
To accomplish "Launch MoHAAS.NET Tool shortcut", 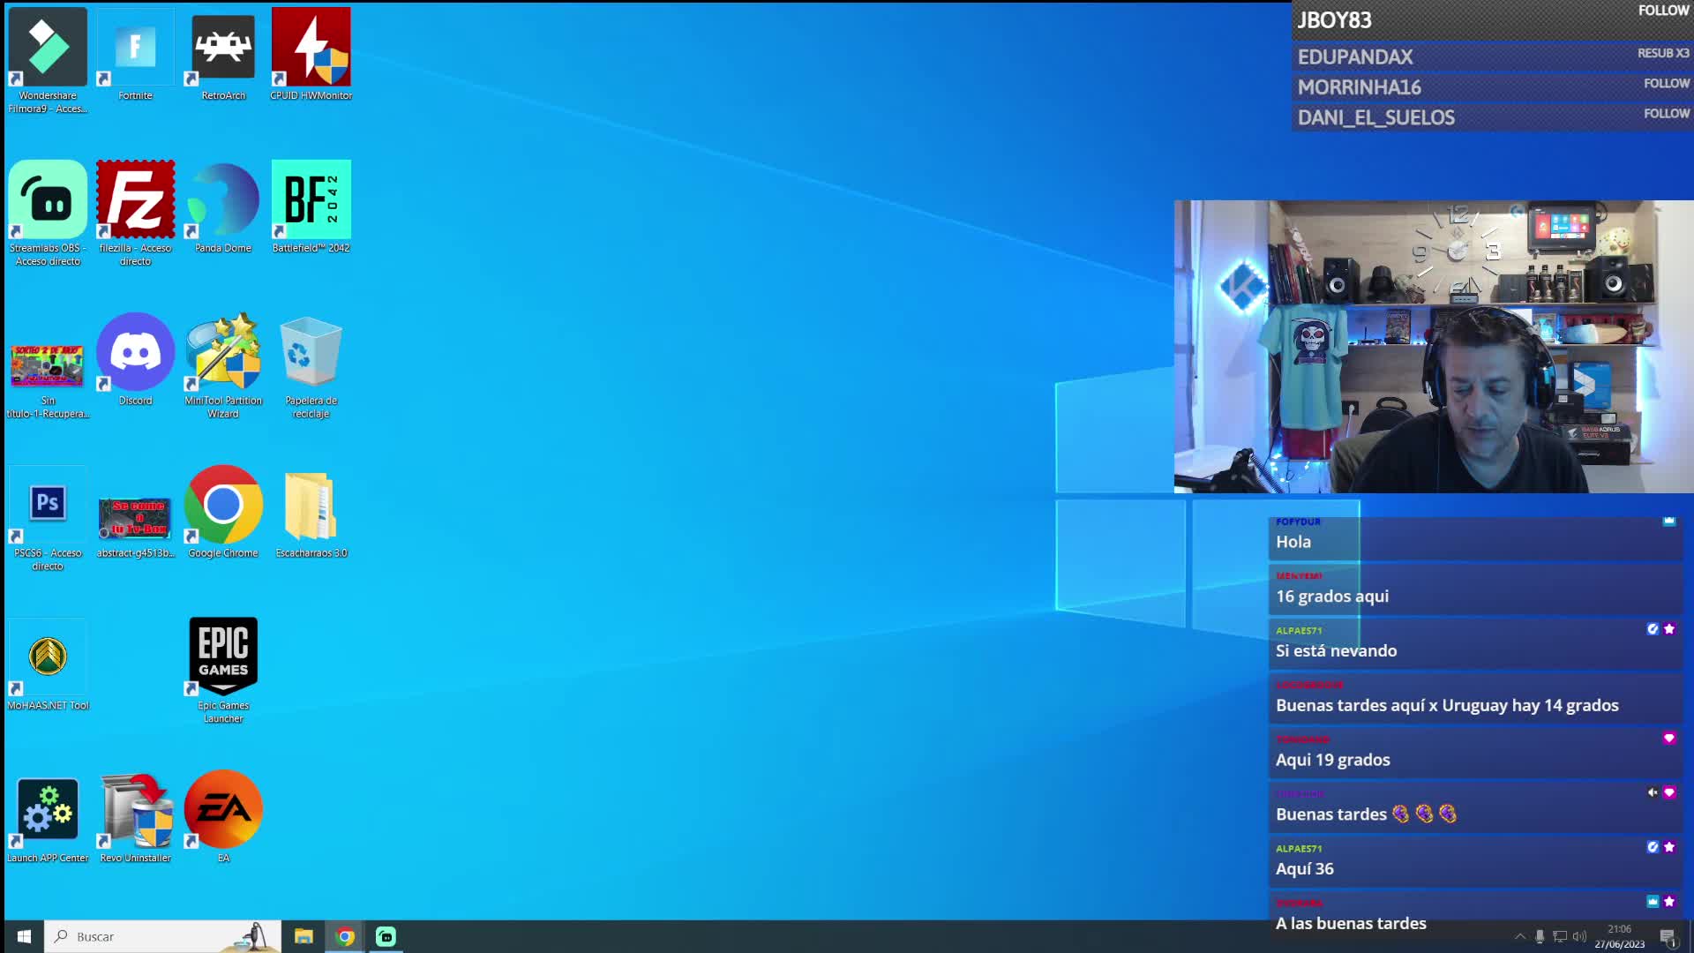I will pyautogui.click(x=48, y=664).
